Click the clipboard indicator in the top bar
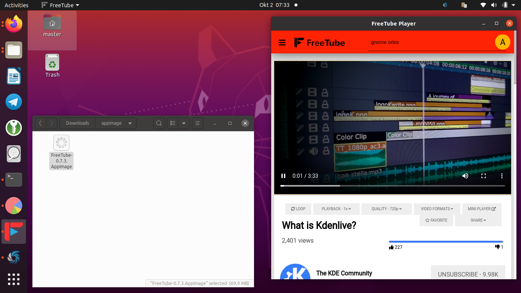 pyautogui.click(x=464, y=5)
